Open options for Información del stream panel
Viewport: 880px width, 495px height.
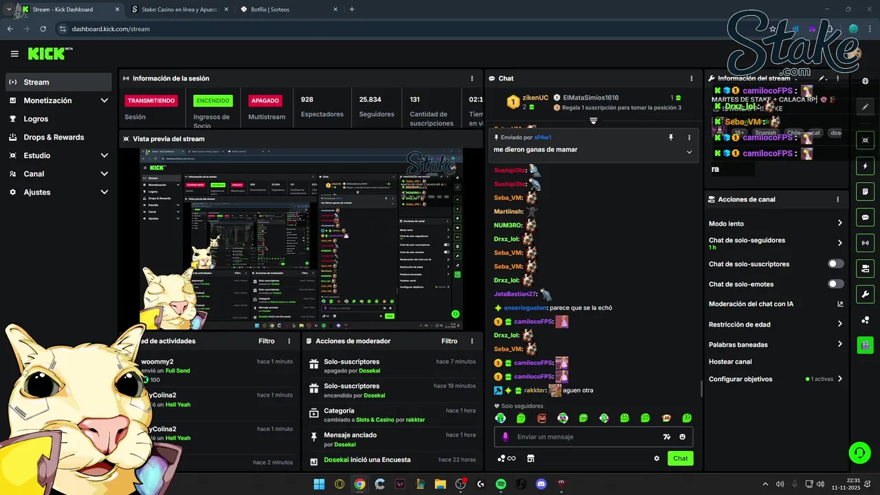click(837, 78)
